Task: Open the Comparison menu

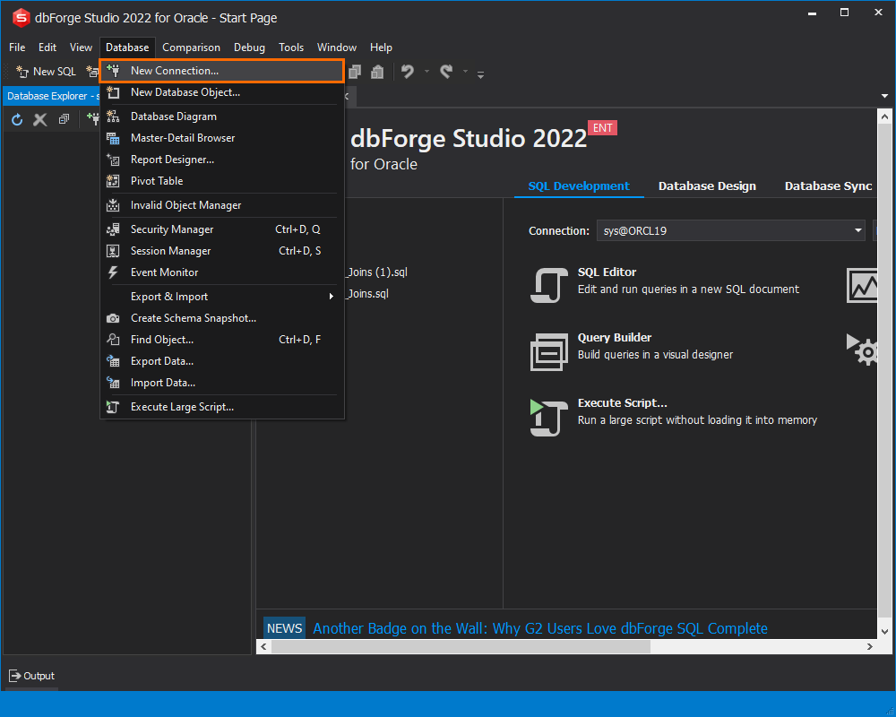Action: [191, 48]
